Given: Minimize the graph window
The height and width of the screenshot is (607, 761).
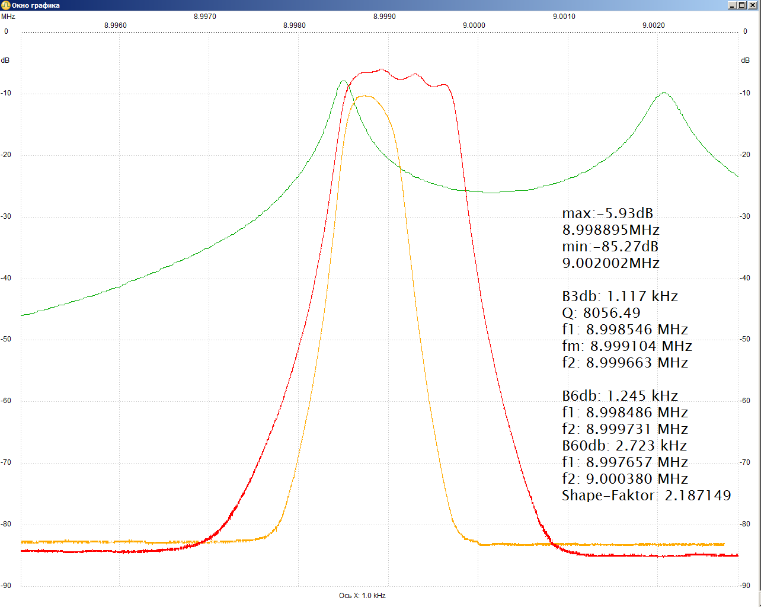Looking at the screenshot, I should (733, 5).
